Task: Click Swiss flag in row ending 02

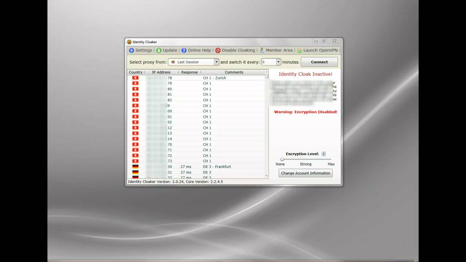Action: [x=135, y=122]
